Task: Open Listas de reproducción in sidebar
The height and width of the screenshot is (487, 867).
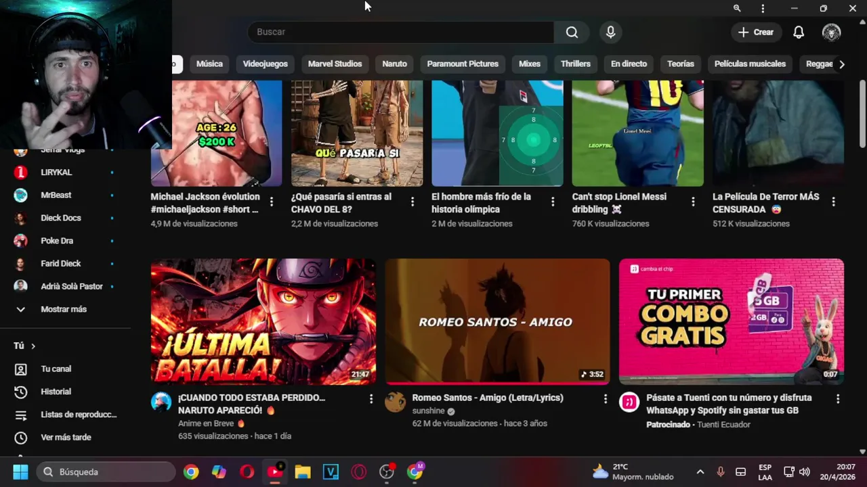Action: point(66,415)
